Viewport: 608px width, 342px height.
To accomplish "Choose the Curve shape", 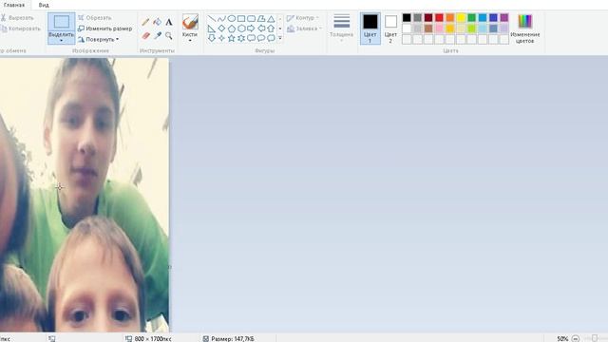I will click(x=221, y=19).
